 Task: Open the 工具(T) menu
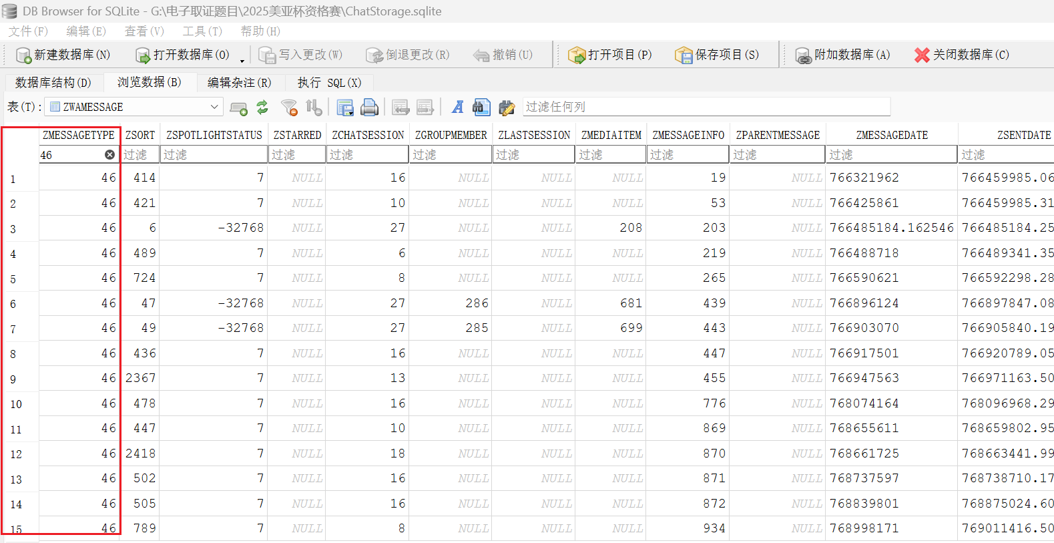pyautogui.click(x=202, y=31)
